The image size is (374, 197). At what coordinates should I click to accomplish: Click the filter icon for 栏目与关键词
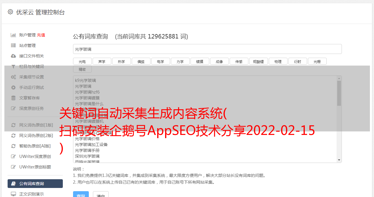coord(13,66)
